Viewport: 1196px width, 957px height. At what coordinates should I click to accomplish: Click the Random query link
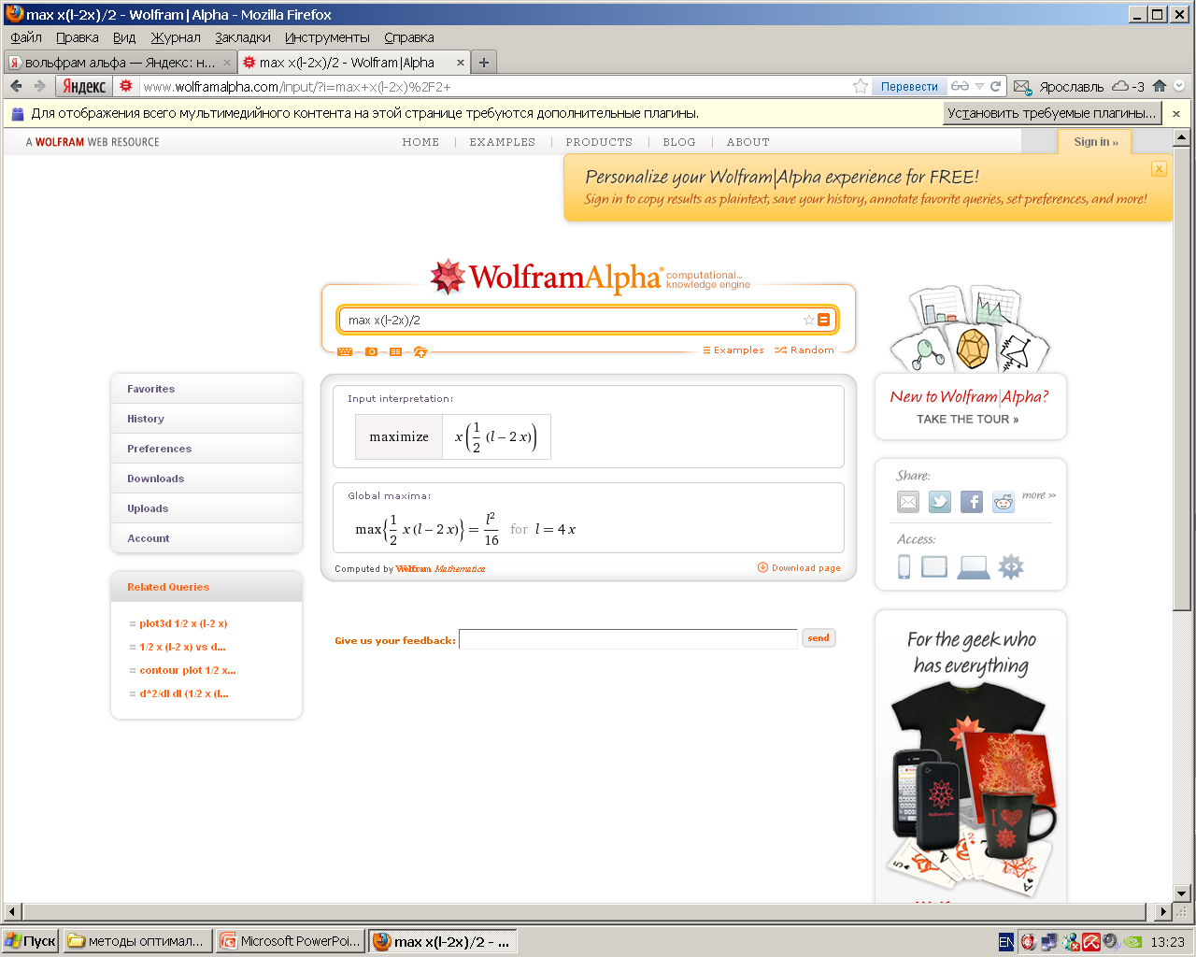pyautogui.click(x=804, y=350)
